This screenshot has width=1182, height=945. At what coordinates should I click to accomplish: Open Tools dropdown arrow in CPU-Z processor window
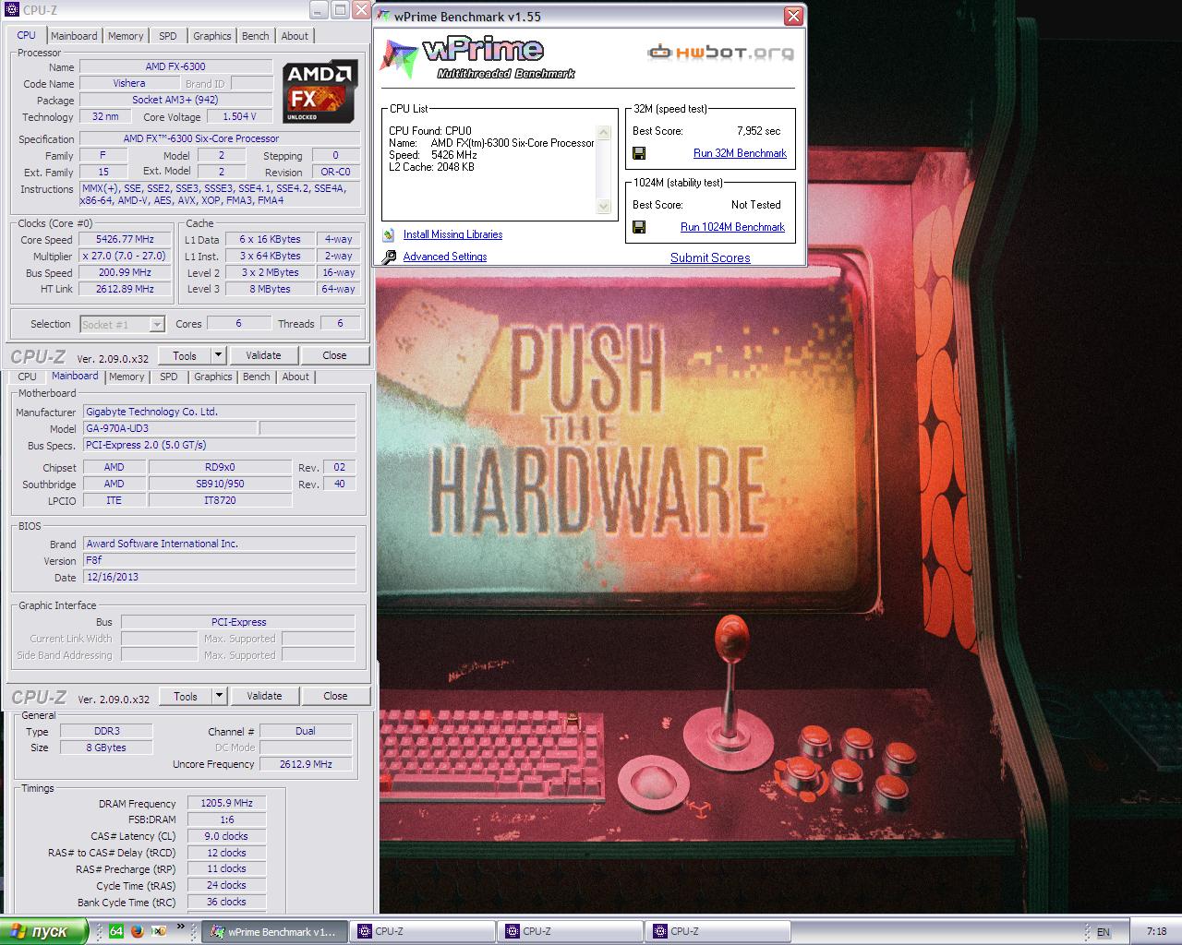point(218,355)
